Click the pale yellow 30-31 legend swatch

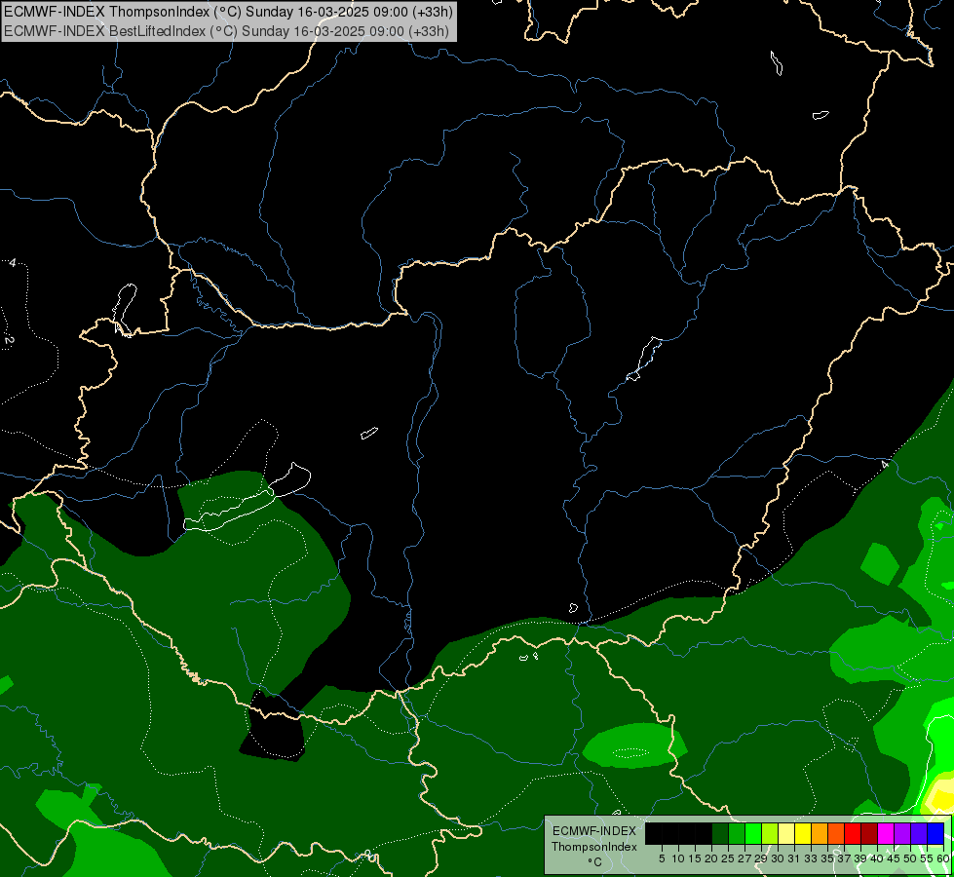[x=786, y=833]
